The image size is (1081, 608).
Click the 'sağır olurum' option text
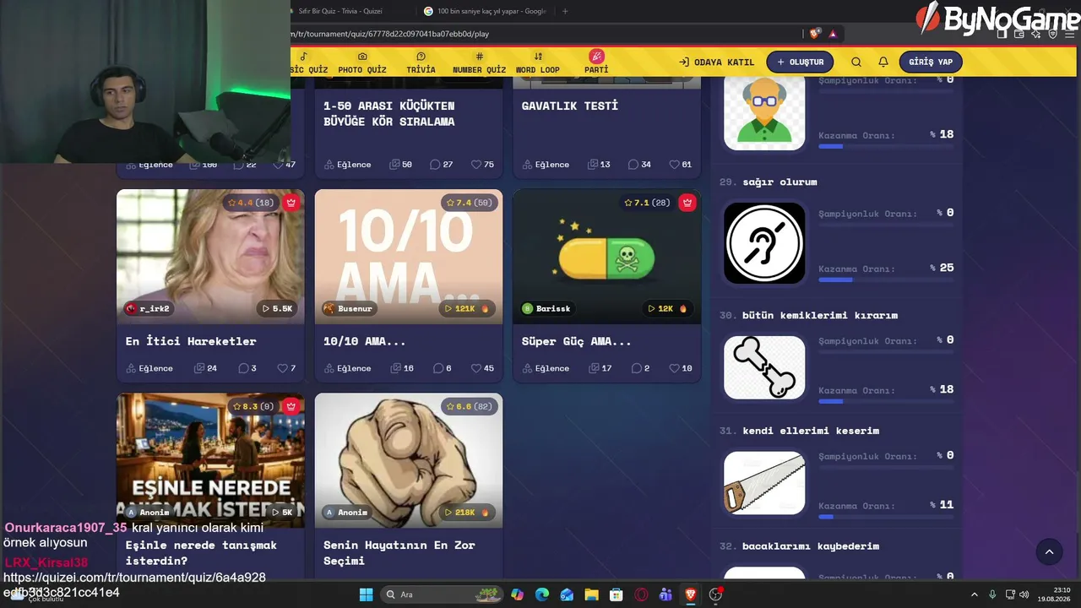point(780,182)
